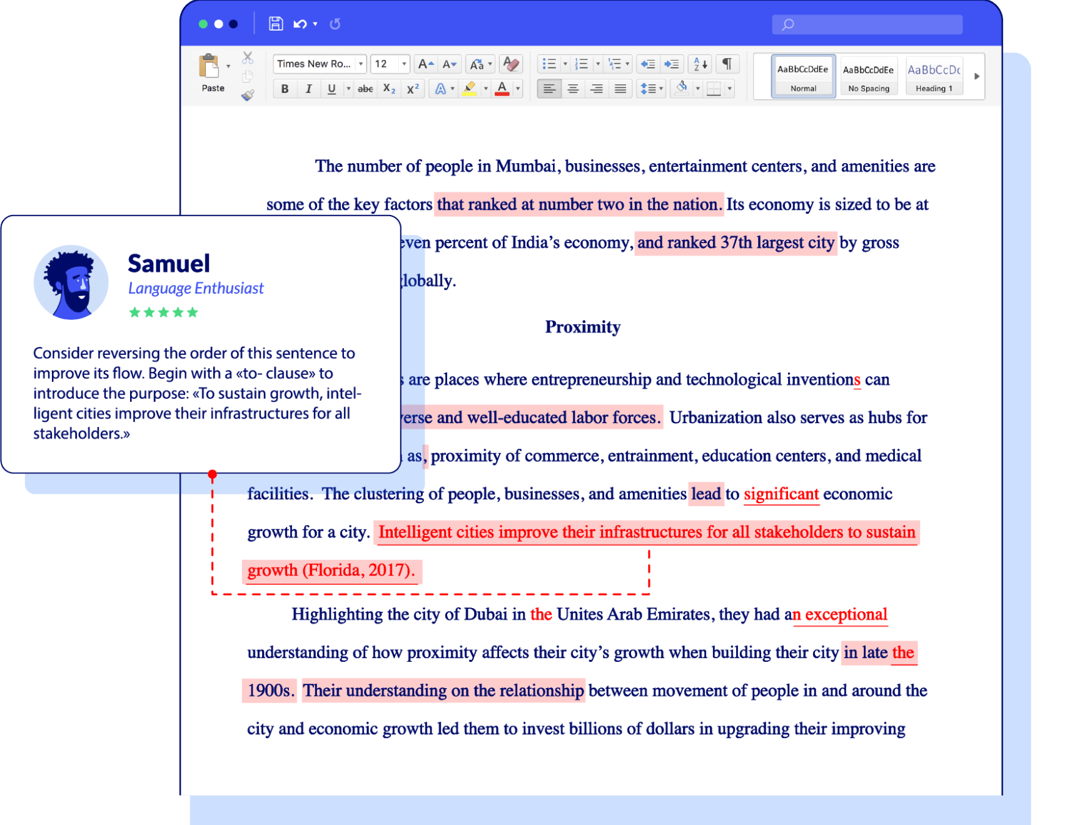Click the Numbering list icon
The image size is (1077, 825).
click(x=582, y=64)
